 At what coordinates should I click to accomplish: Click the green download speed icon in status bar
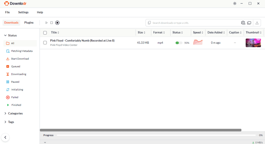(253, 142)
